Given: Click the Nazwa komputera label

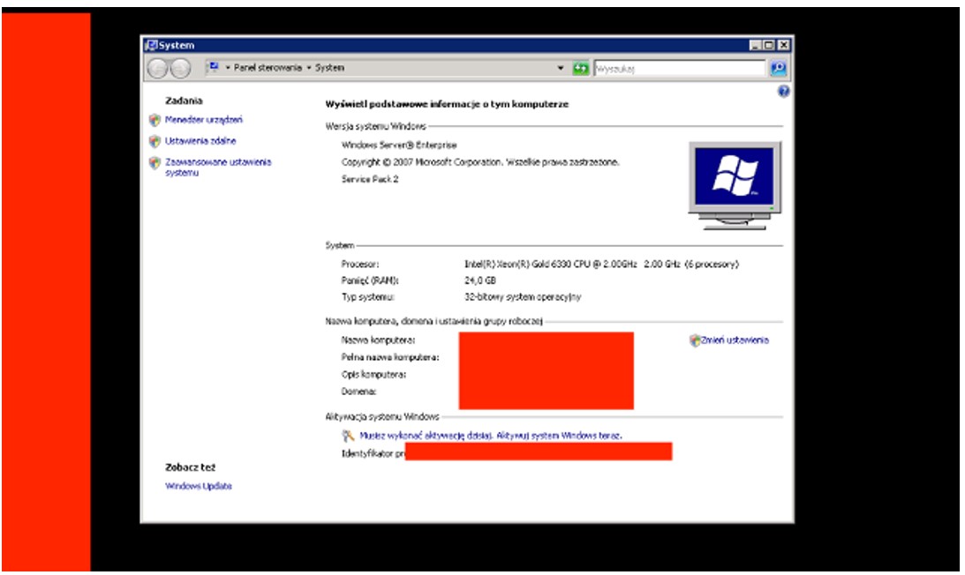Looking at the screenshot, I should click(x=379, y=340).
